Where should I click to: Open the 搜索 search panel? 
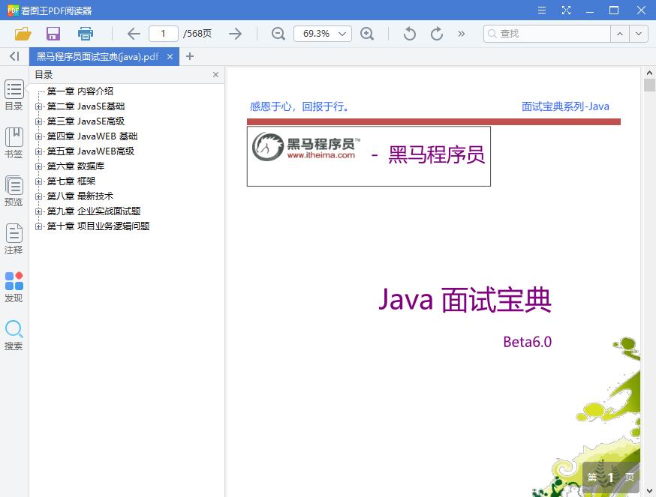point(14,335)
